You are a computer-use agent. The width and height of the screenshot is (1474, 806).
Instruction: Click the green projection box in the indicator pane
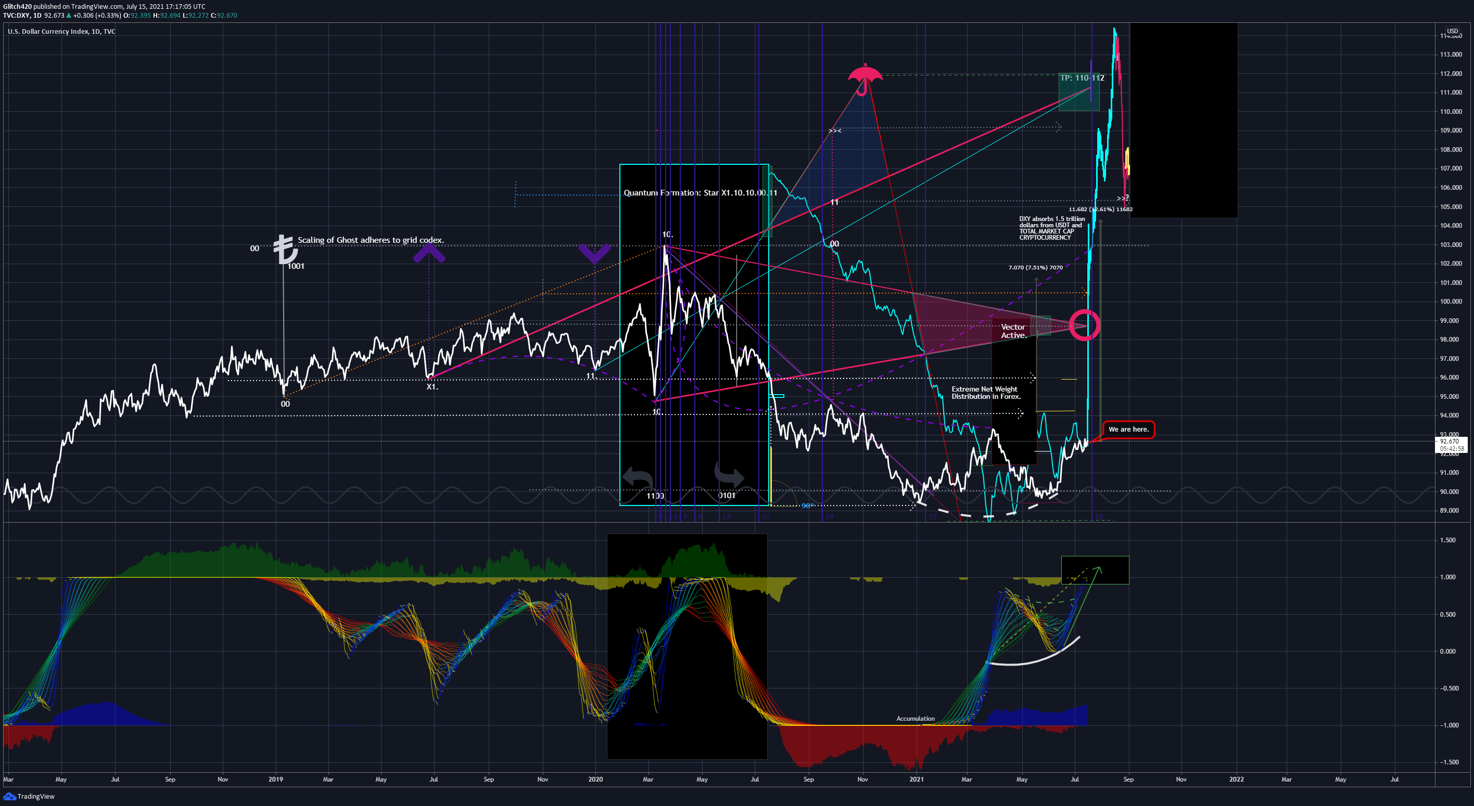(x=1095, y=570)
